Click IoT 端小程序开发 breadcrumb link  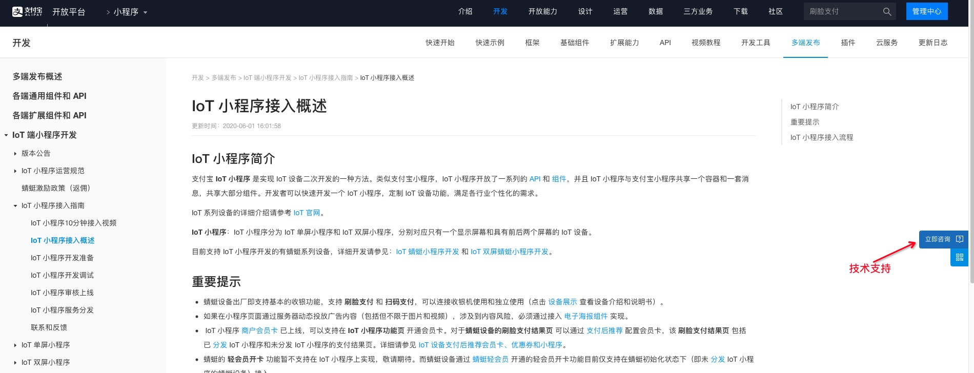tap(267, 78)
